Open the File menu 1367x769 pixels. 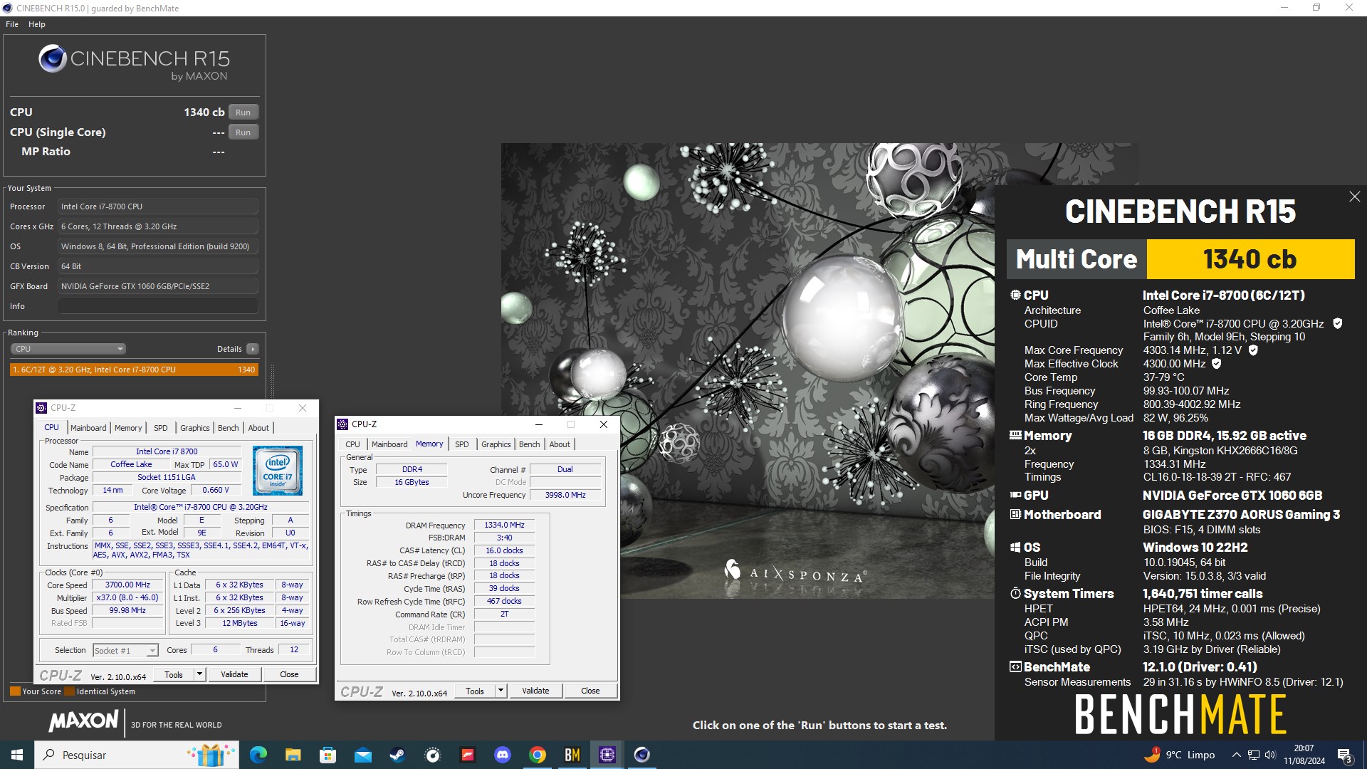coord(12,24)
